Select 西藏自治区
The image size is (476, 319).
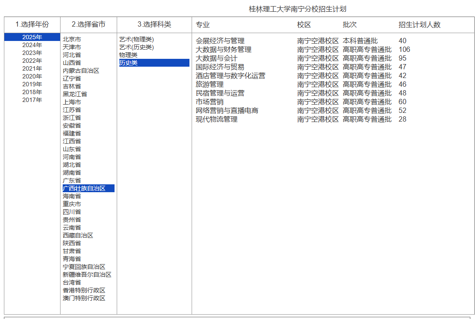(78, 235)
